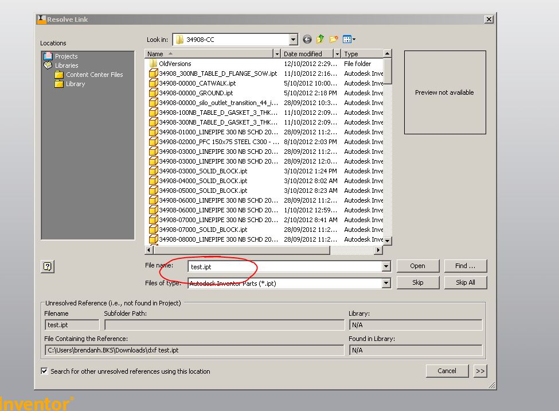
Task: Open the Look in dropdown
Action: pyautogui.click(x=292, y=39)
